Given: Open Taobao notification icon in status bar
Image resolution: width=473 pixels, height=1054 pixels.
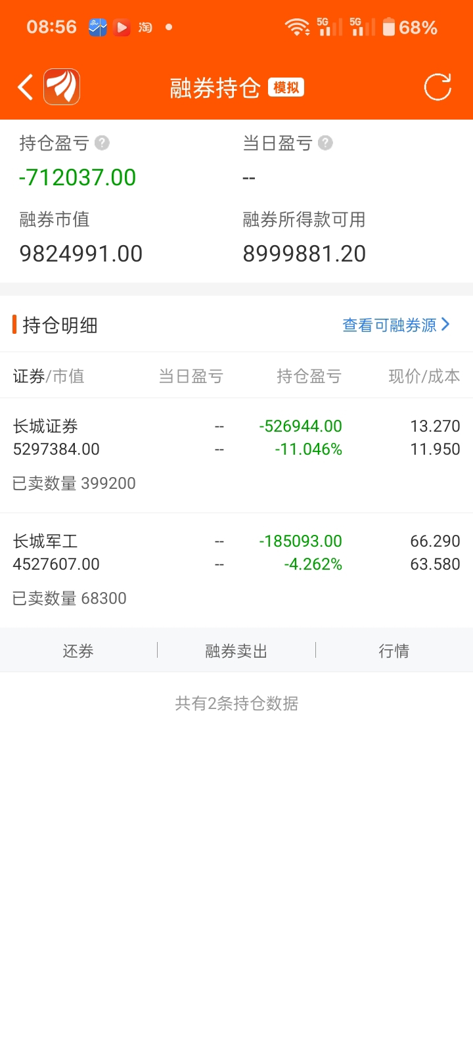Looking at the screenshot, I should coord(145,27).
